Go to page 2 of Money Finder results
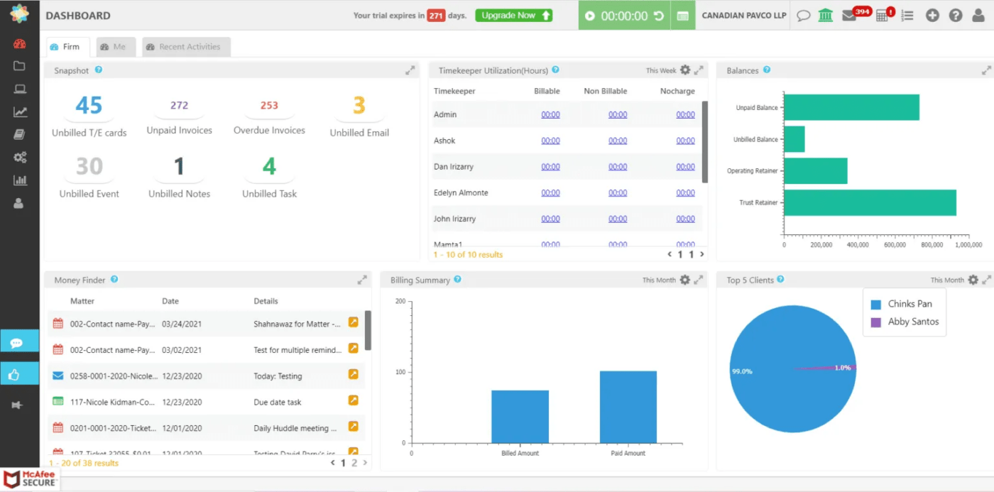This screenshot has height=492, width=994. [354, 463]
